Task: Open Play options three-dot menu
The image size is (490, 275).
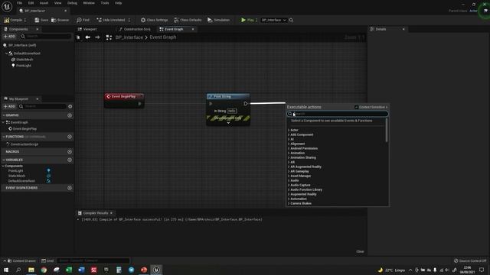Action: pyautogui.click(x=256, y=20)
